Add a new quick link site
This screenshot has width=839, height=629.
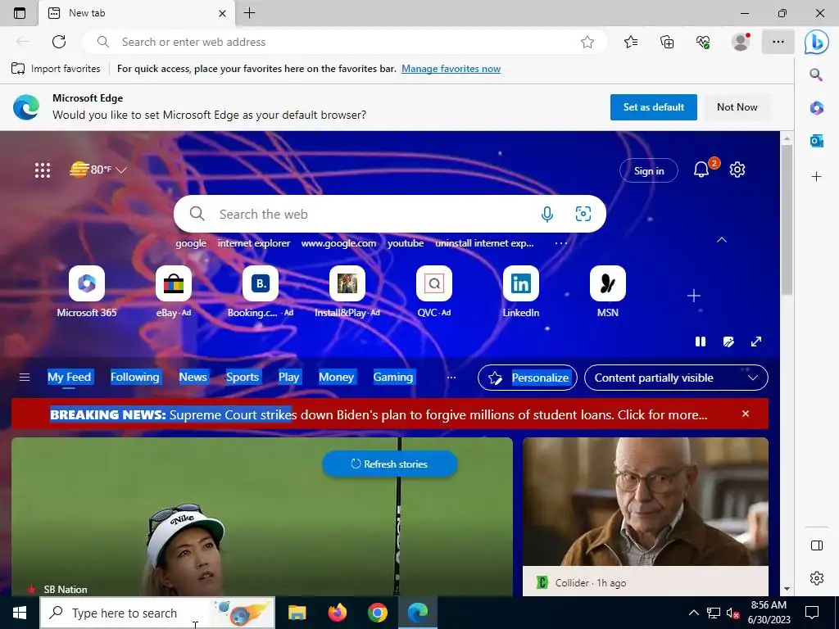tap(694, 296)
